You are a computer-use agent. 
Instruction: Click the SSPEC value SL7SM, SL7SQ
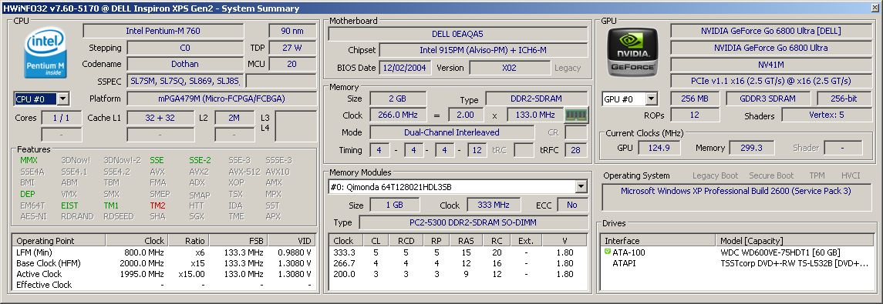click(x=185, y=81)
